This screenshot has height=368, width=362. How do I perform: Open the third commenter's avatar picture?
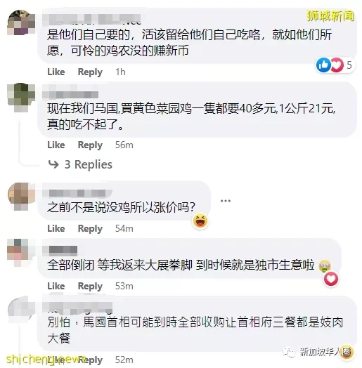(21, 196)
